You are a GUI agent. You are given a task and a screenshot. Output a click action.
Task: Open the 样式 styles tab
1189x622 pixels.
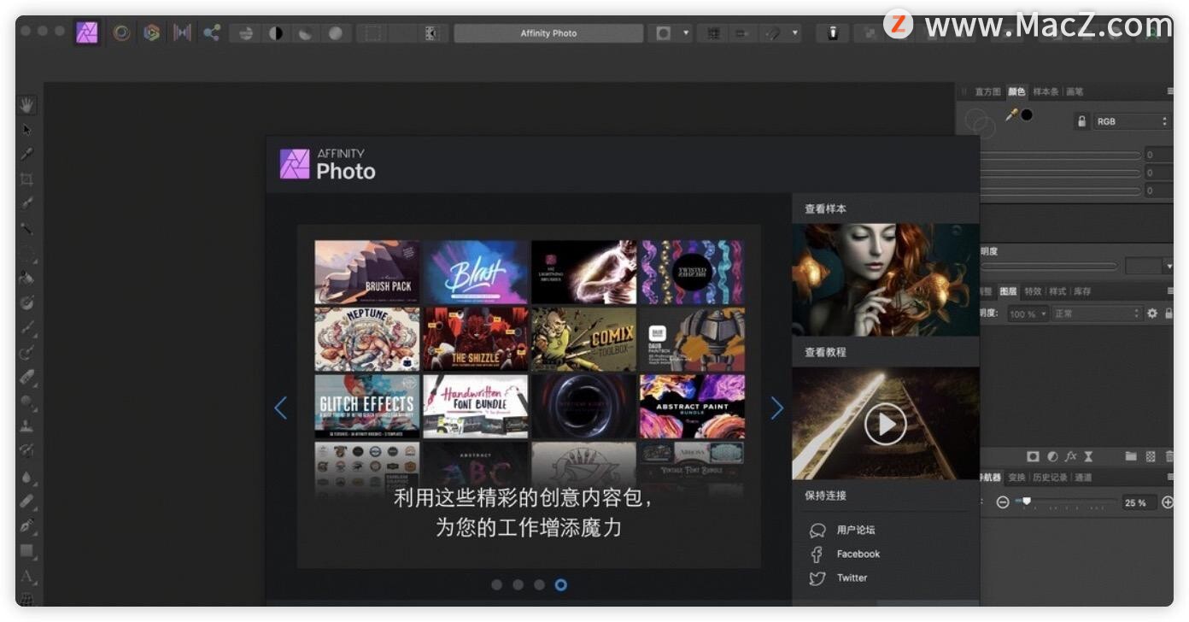pos(1057,291)
